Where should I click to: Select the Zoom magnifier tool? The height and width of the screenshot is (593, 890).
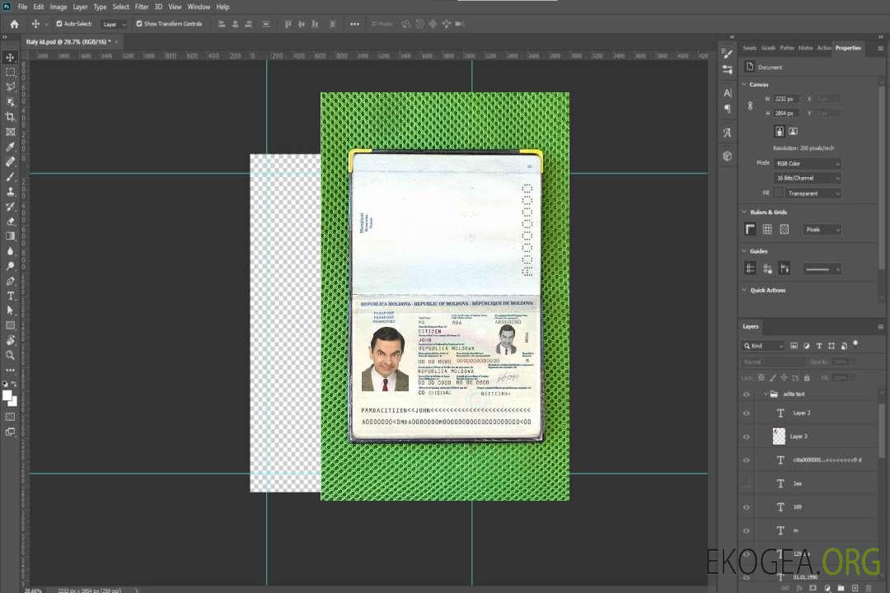10,355
